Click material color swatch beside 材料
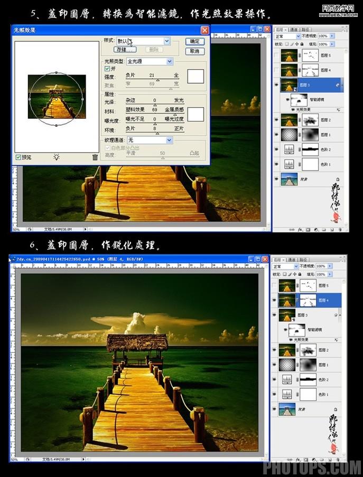 pos(196,114)
